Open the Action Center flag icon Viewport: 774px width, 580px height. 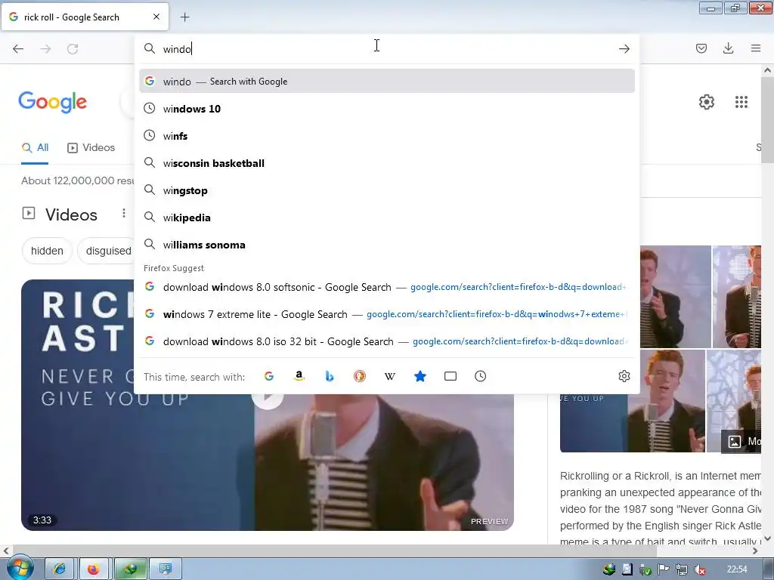pyautogui.click(x=664, y=569)
